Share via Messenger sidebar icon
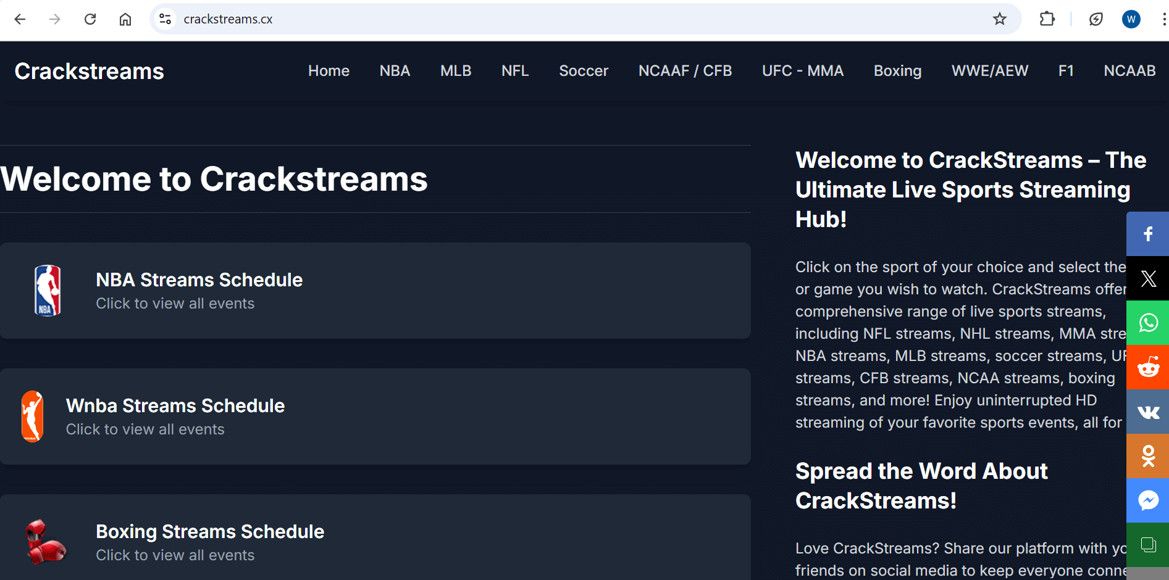Image resolution: width=1169 pixels, height=580 pixels. pyautogui.click(x=1148, y=500)
